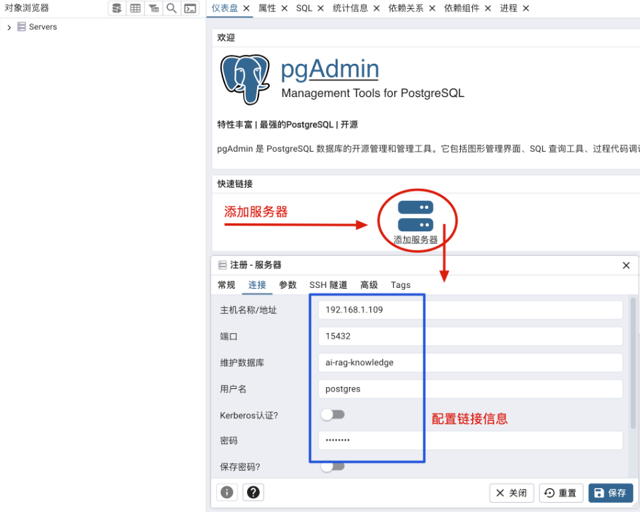Click the 快速链接 section heading
The width and height of the screenshot is (640, 520).
pos(234,184)
